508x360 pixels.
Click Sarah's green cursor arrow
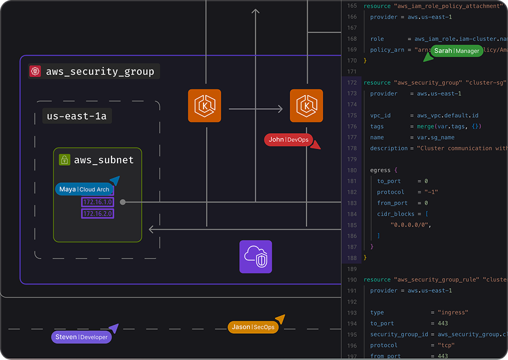(428, 57)
